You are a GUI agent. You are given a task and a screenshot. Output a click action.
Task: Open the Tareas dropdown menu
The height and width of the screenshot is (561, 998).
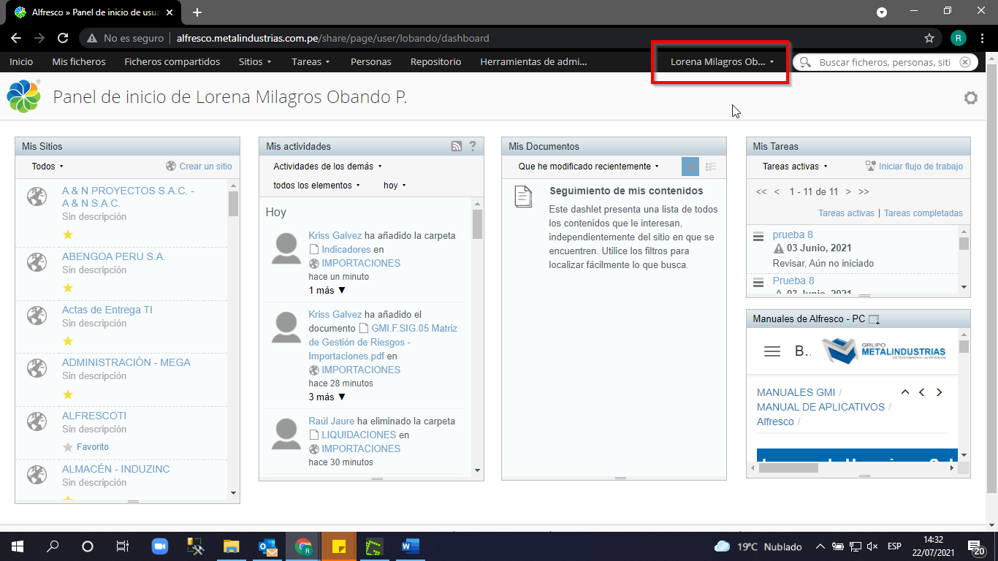(311, 62)
